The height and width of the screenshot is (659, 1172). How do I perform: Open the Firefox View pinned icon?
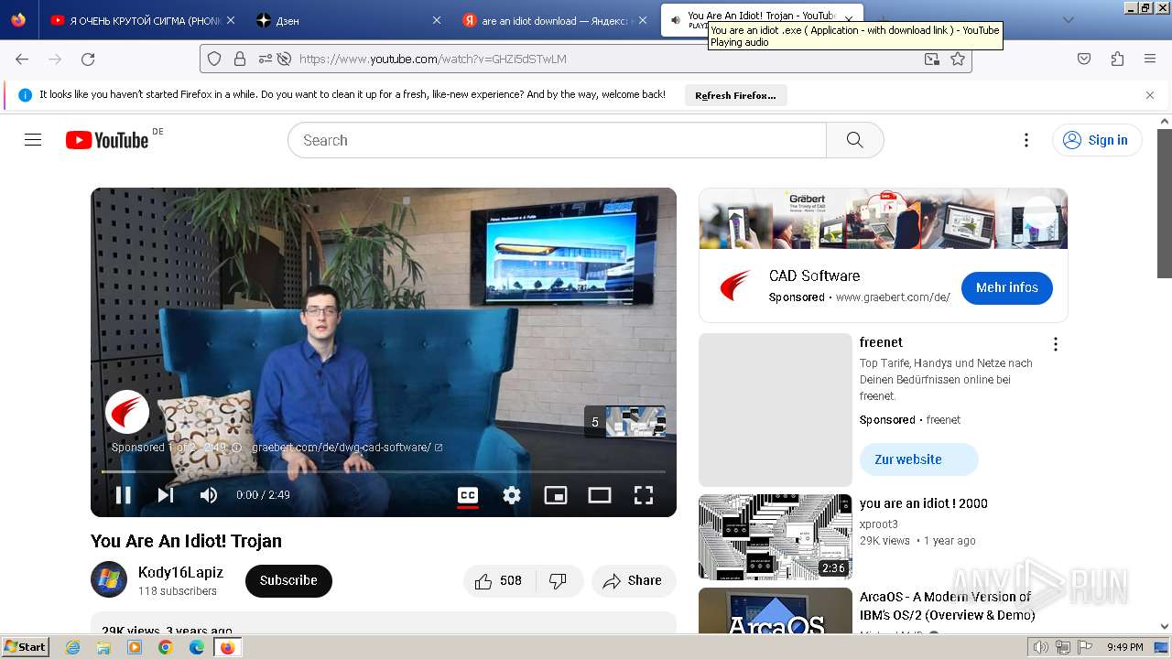point(18,20)
